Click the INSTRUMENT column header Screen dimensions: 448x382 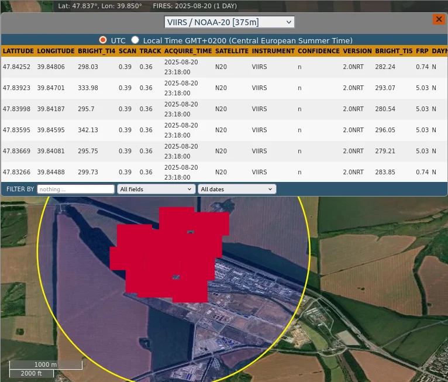click(273, 51)
